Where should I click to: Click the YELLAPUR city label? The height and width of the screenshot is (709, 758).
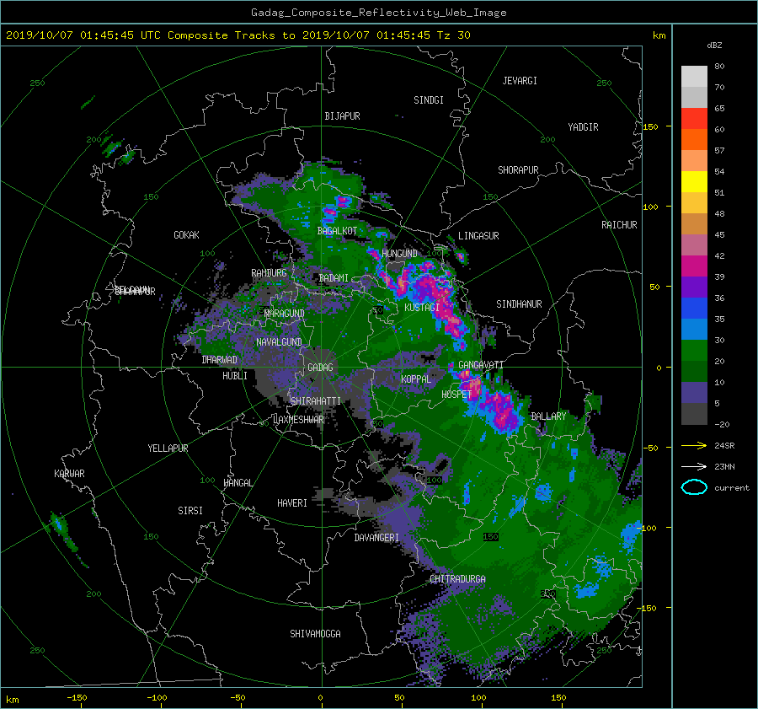click(168, 448)
